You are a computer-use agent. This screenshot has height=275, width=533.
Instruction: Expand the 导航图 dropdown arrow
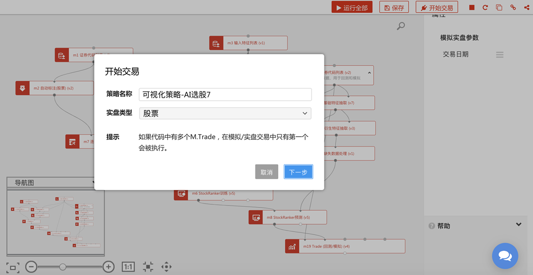click(94, 182)
